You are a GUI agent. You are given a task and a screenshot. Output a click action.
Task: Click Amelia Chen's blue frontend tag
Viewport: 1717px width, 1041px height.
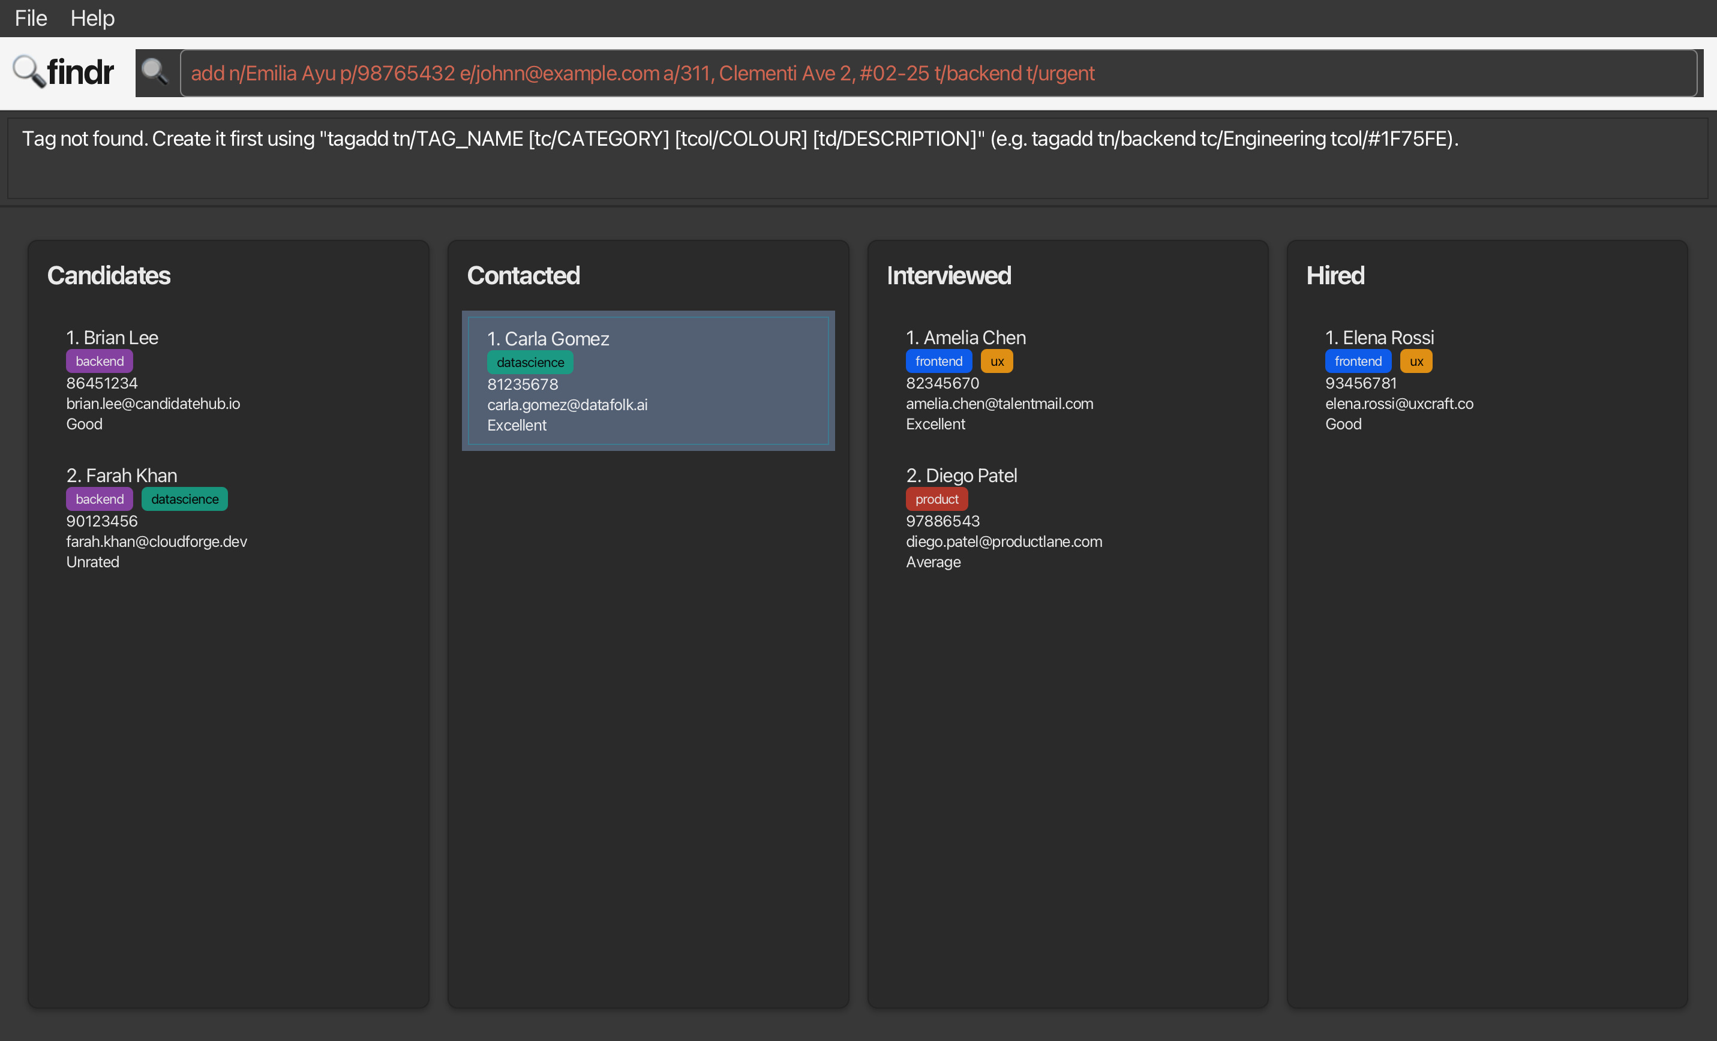point(939,362)
